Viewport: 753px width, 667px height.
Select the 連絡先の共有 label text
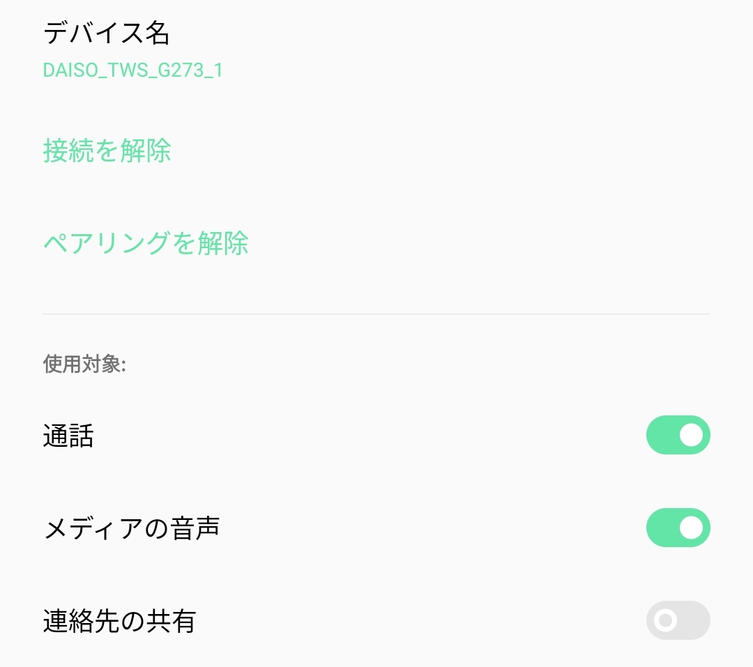[x=119, y=621]
